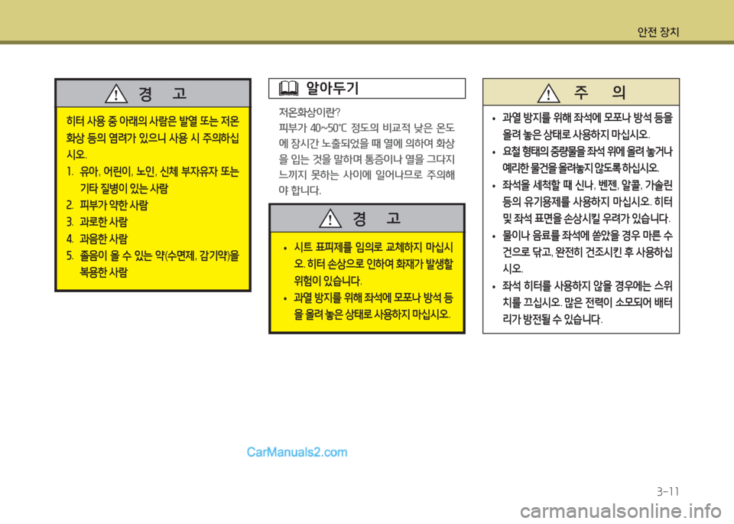Select list item '2. 피부가 약한 사람'
Viewport: 734px width, 524px height.
tap(107, 205)
